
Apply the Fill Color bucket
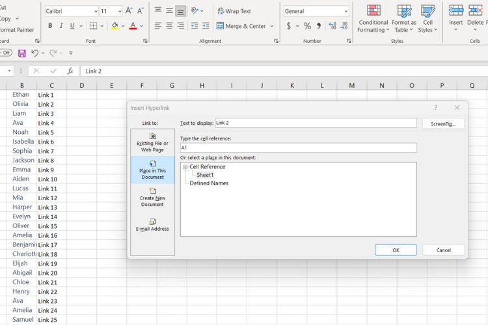point(115,26)
